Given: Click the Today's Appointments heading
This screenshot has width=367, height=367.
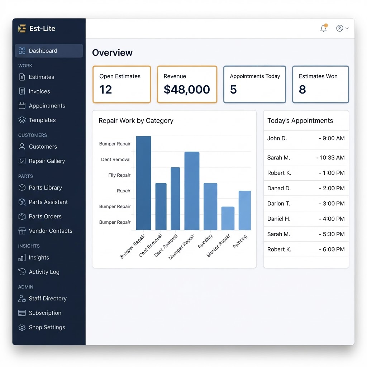Looking at the screenshot, I should click(x=300, y=121).
